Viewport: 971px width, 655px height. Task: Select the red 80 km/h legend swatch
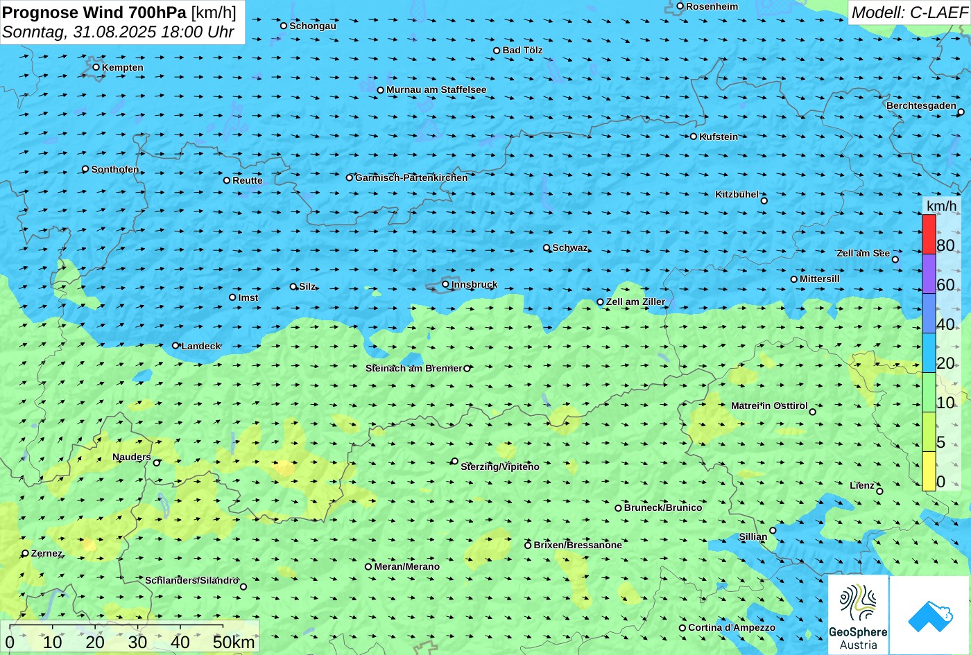pos(929,234)
